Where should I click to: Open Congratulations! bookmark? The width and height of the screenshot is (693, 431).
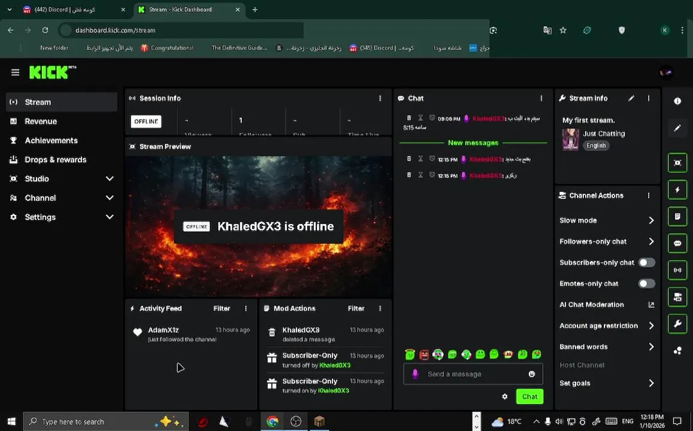(167, 48)
